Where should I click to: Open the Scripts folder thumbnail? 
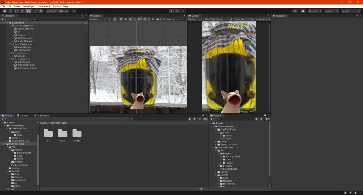tap(77, 135)
